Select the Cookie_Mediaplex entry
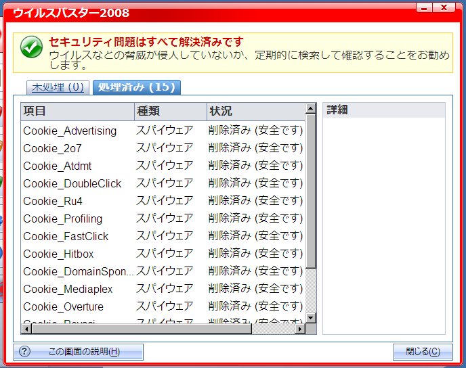Image resolution: width=466 pixels, height=368 pixels. [x=163, y=289]
